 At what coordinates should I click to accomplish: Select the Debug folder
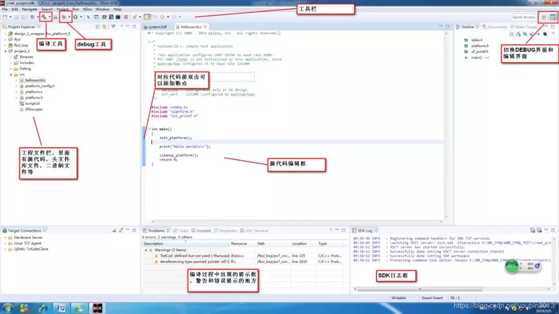25,69
